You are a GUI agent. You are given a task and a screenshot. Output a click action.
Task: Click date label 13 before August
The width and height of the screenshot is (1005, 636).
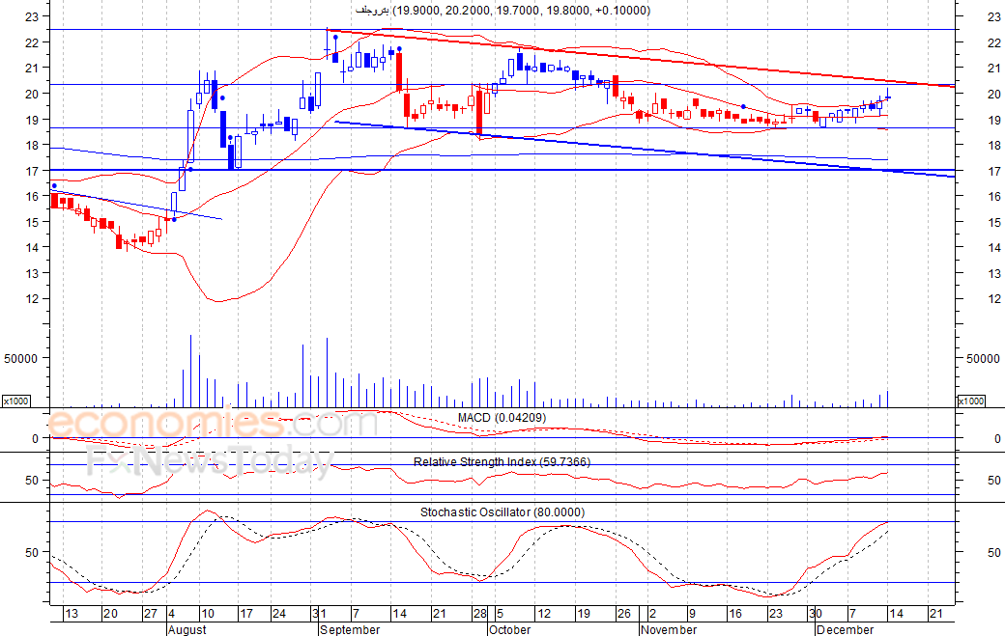pyautogui.click(x=72, y=614)
